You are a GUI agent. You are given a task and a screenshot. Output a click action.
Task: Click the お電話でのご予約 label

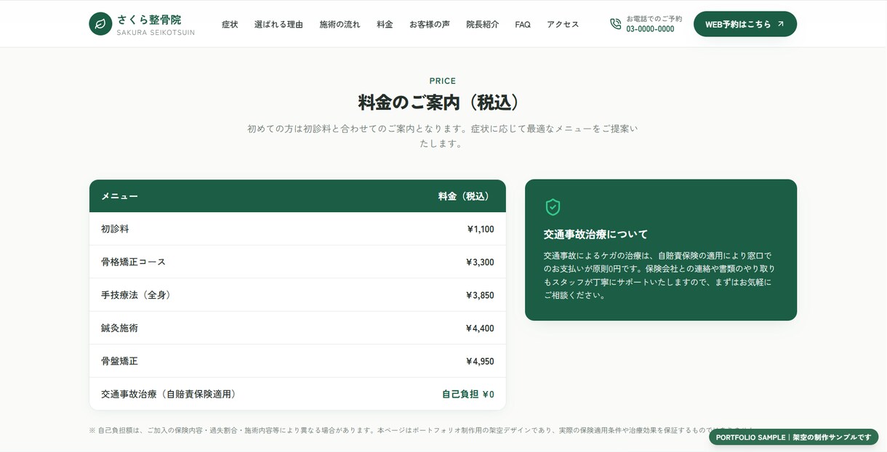654,19
